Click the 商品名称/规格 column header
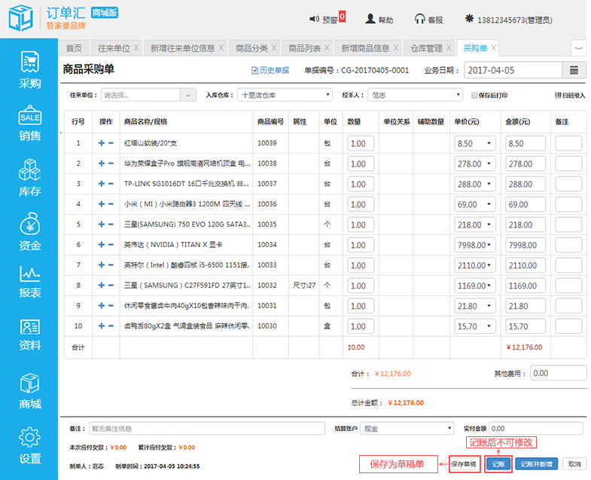Screen dimensions: 591x480 tap(145, 121)
